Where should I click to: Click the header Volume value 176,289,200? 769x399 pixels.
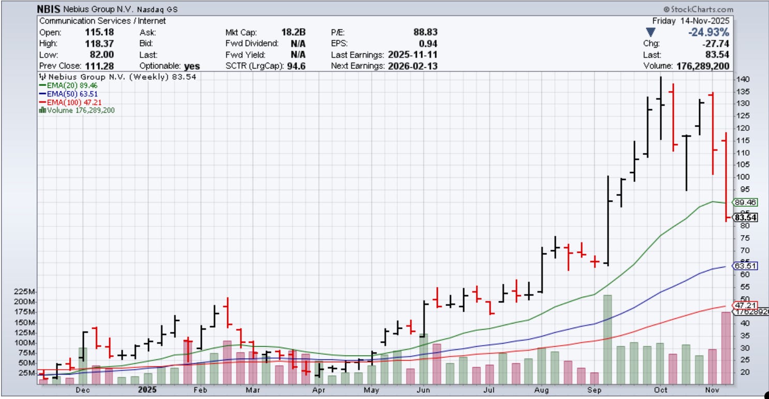click(x=702, y=66)
